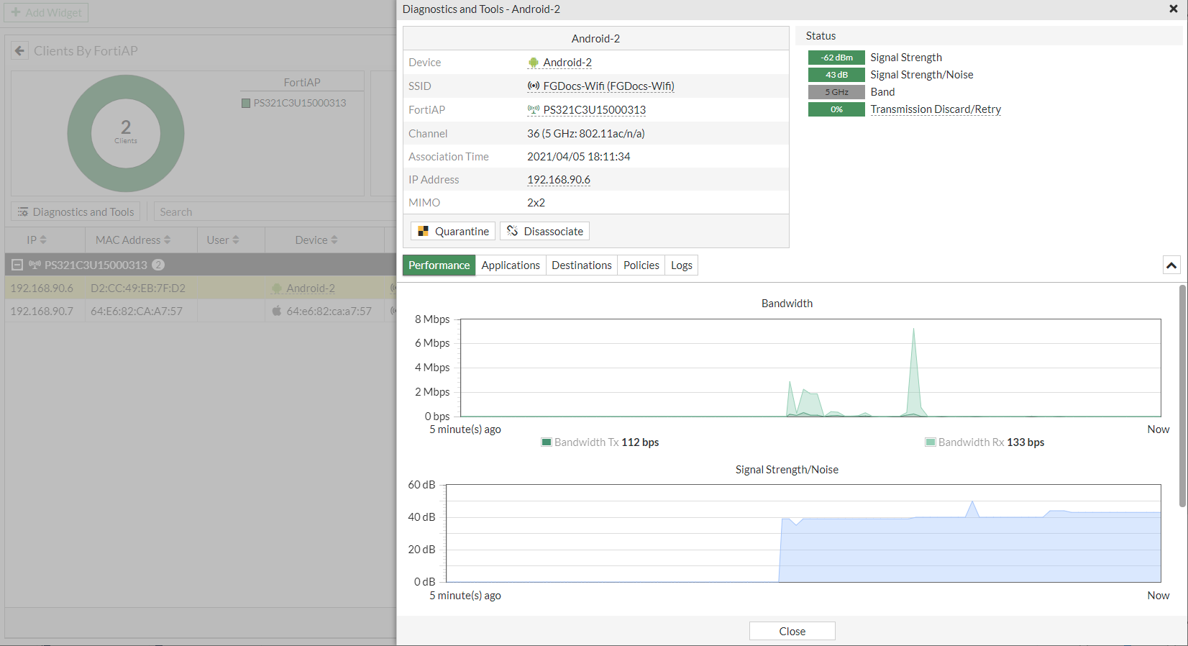
Task: Click the FortiAP antenna icon in the details panel
Action: click(533, 110)
